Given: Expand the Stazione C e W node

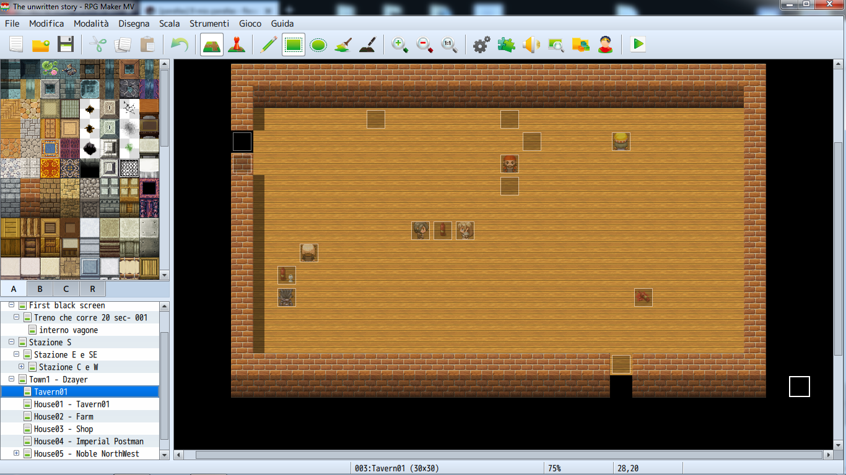Looking at the screenshot, I should [21, 367].
